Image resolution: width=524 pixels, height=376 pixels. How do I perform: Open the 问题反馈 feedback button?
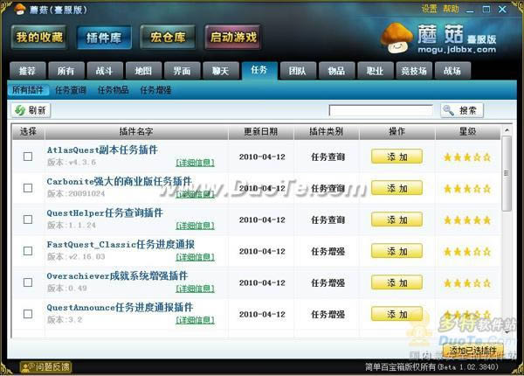tap(41, 367)
